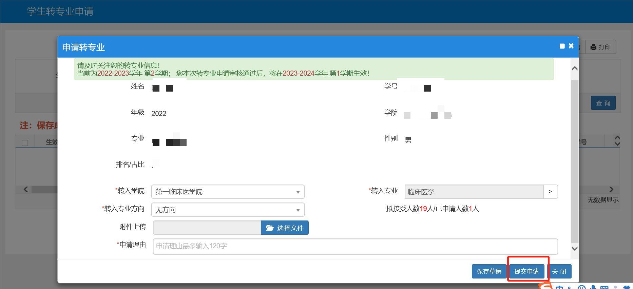Click the table column sort arrows
This screenshot has height=289, width=633.
click(x=617, y=141)
